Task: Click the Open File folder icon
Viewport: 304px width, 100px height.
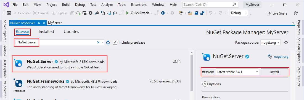Action: coord(190,13)
